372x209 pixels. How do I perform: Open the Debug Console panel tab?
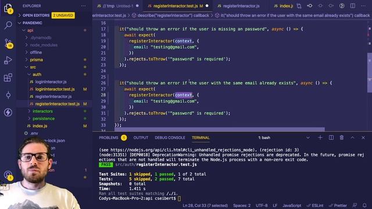click(x=170, y=138)
